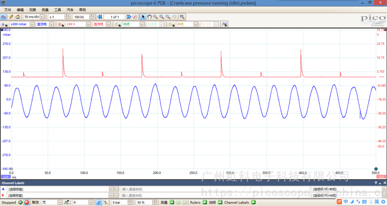387x206 pixels.
Task: Click channel B description input field
Action: coord(215,195)
